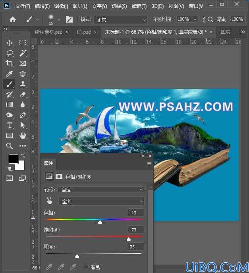Screen dimensions: 249x273
Task: Switch to the 所用素材.psd document tab
Action: 49,32
